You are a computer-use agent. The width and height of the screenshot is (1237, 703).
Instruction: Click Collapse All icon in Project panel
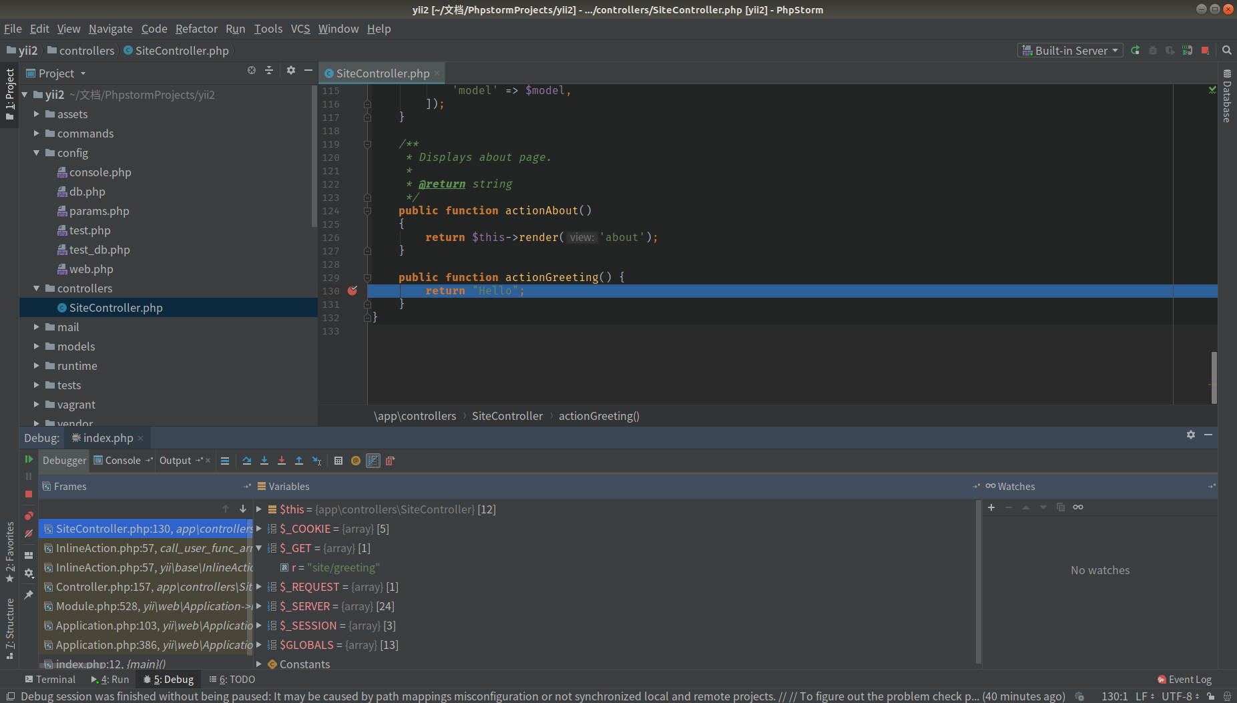(x=269, y=70)
